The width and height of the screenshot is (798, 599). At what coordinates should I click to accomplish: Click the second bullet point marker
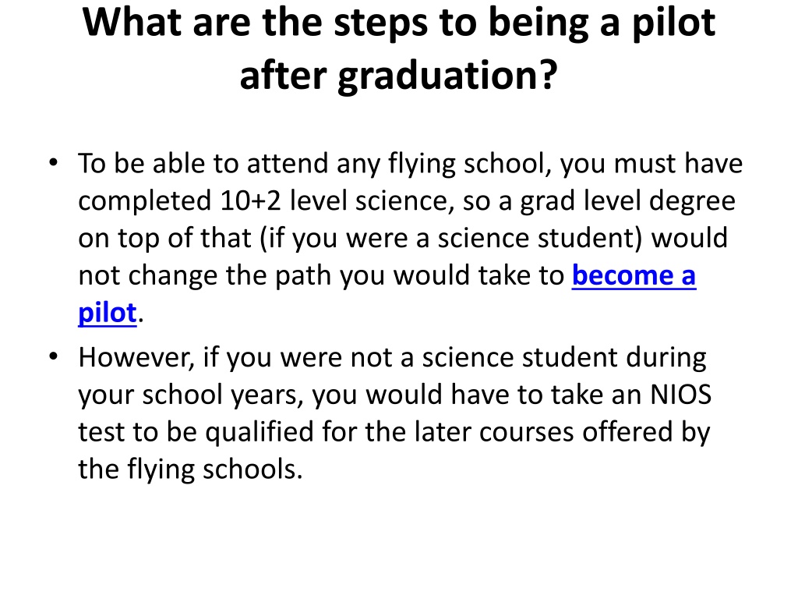54,356
